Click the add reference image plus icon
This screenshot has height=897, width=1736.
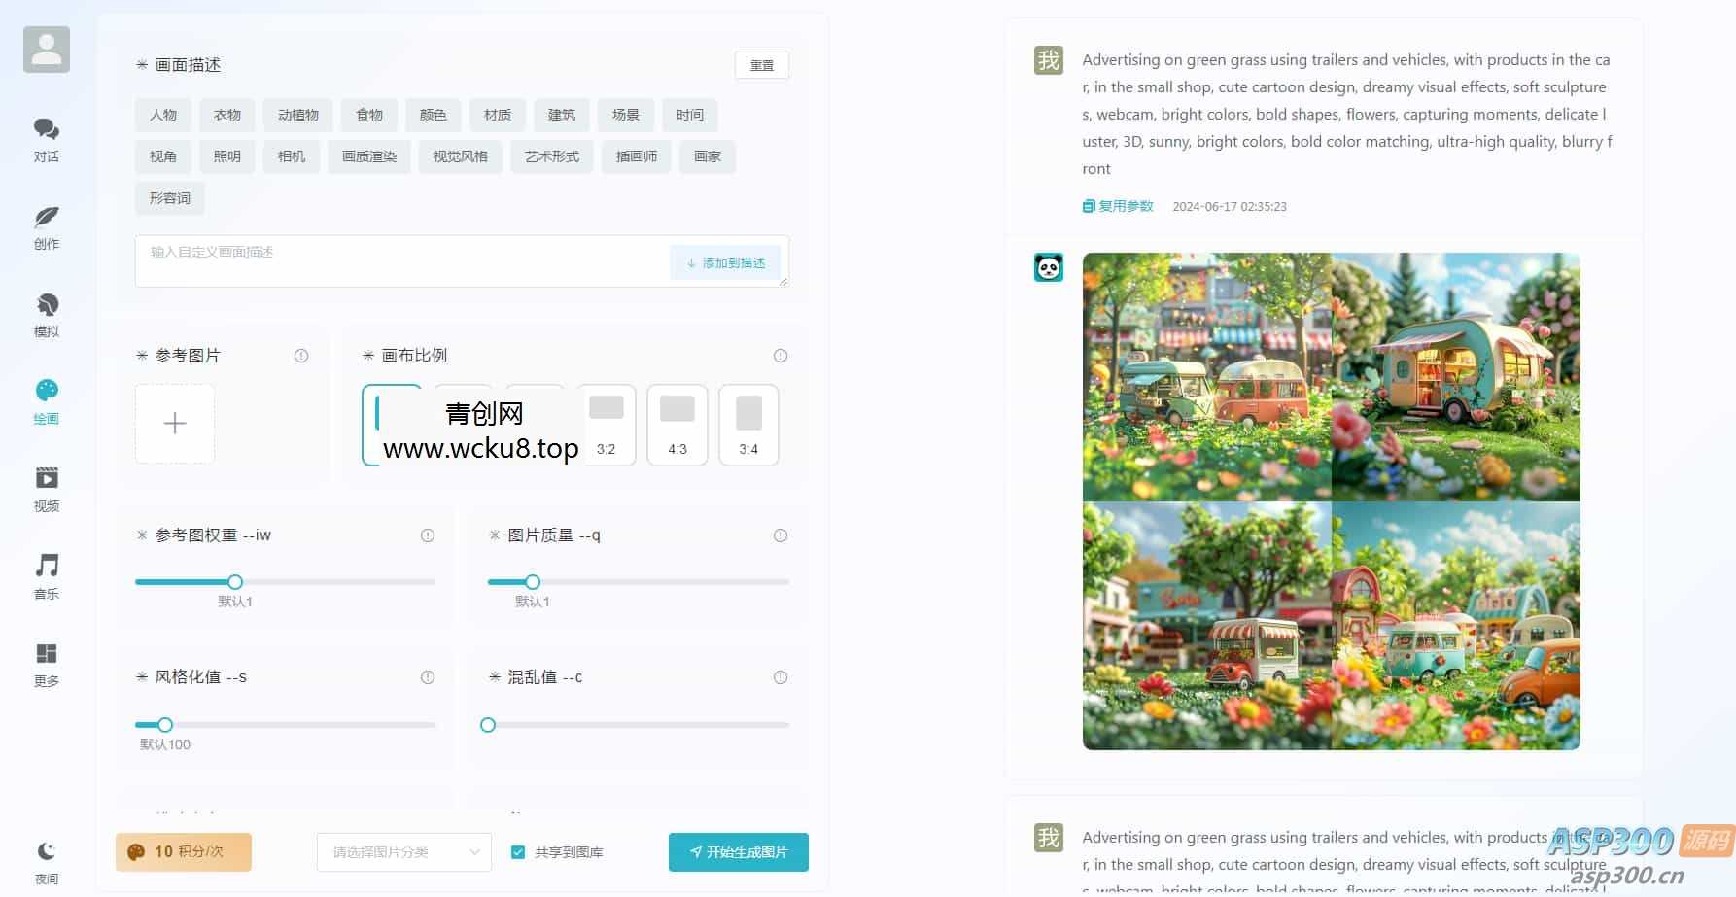pos(174,423)
